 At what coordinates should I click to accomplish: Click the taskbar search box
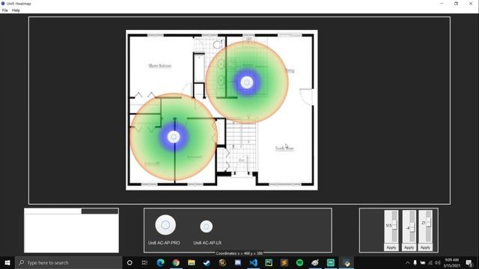pos(69,262)
